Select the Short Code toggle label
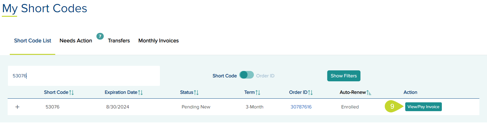 (225, 76)
